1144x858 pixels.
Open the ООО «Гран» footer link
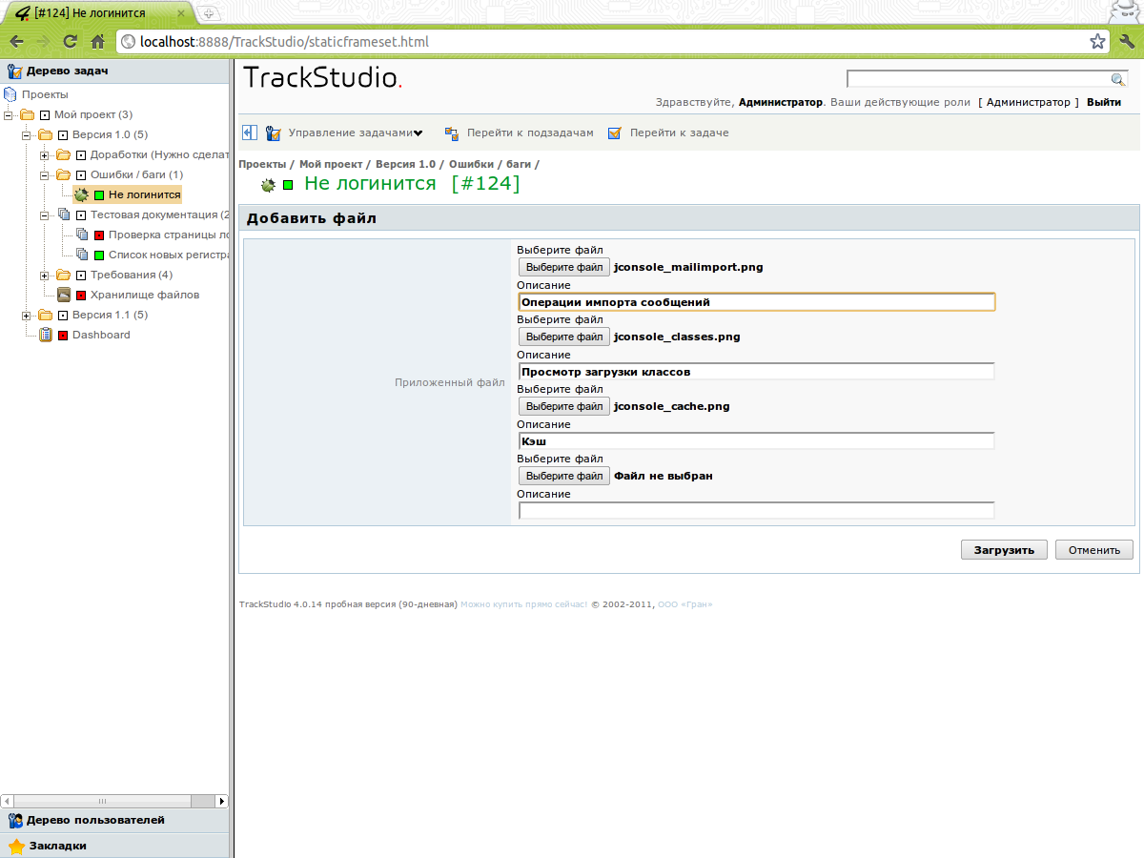(684, 604)
